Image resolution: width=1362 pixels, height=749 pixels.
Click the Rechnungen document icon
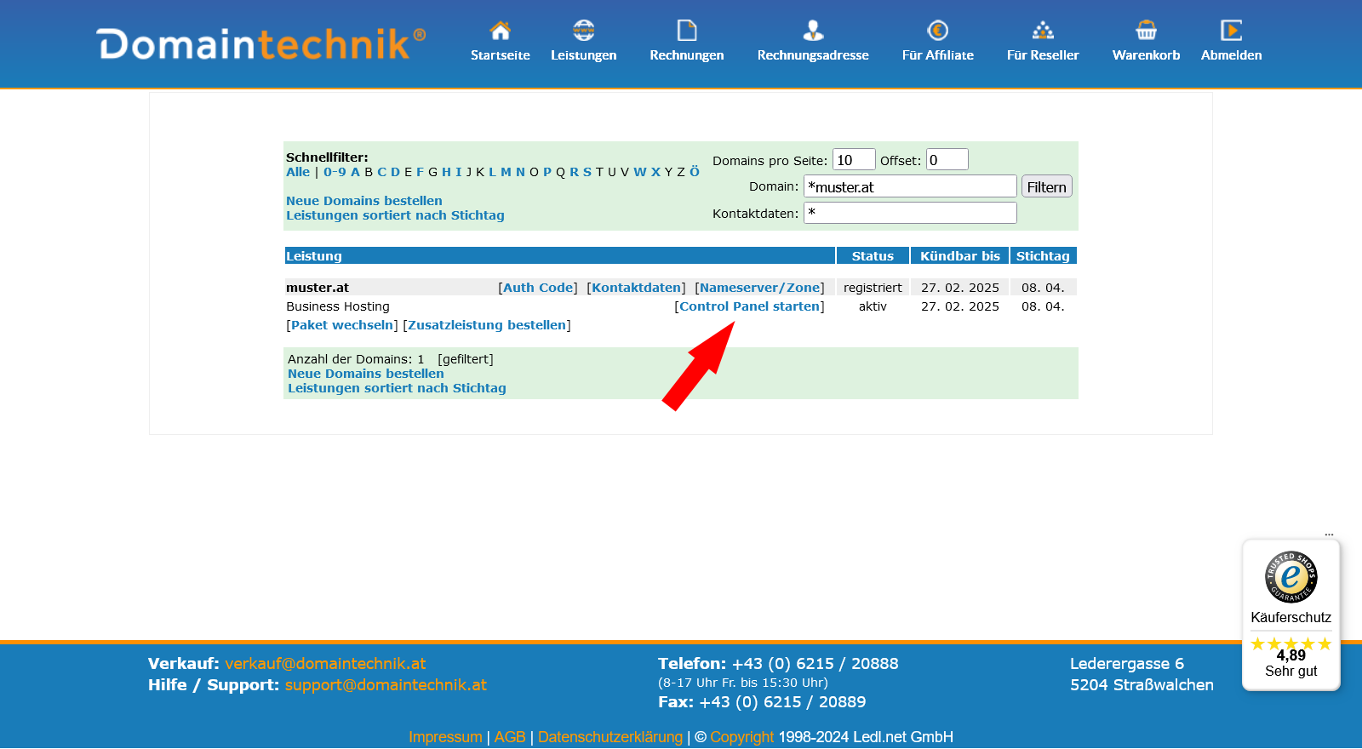point(686,31)
